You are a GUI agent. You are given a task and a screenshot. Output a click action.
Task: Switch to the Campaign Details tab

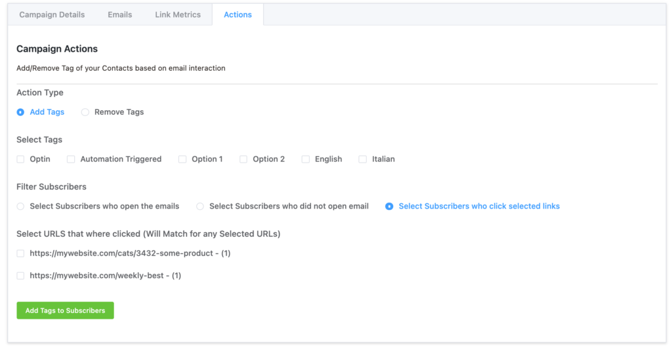pyautogui.click(x=52, y=14)
